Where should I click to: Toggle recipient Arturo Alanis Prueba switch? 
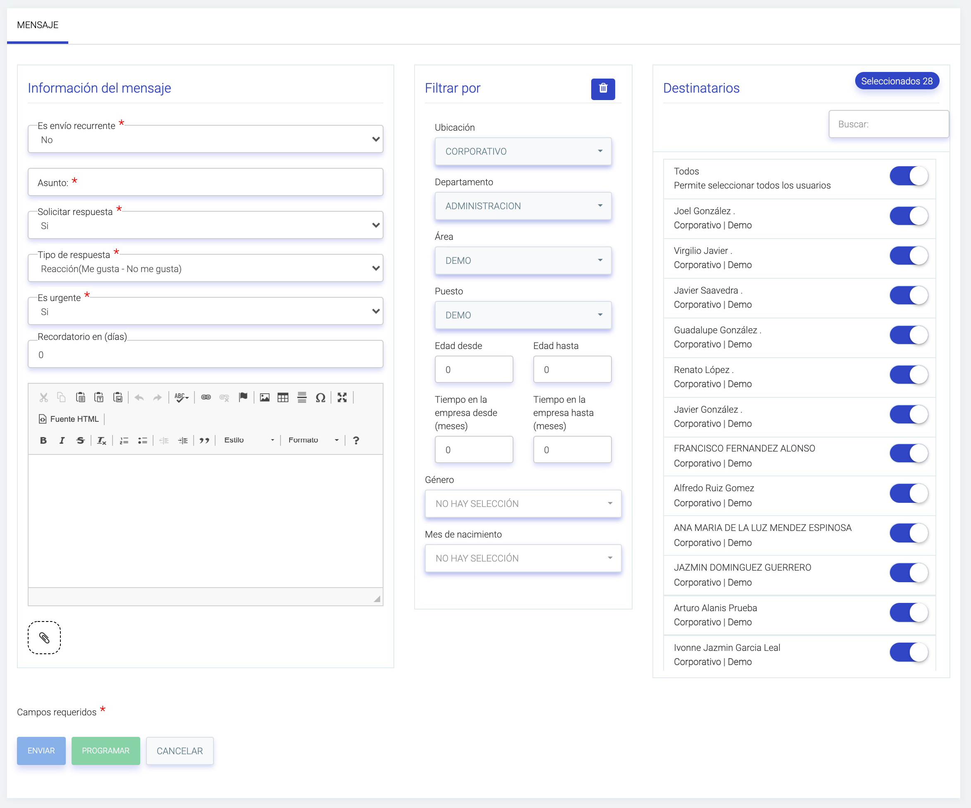(909, 612)
